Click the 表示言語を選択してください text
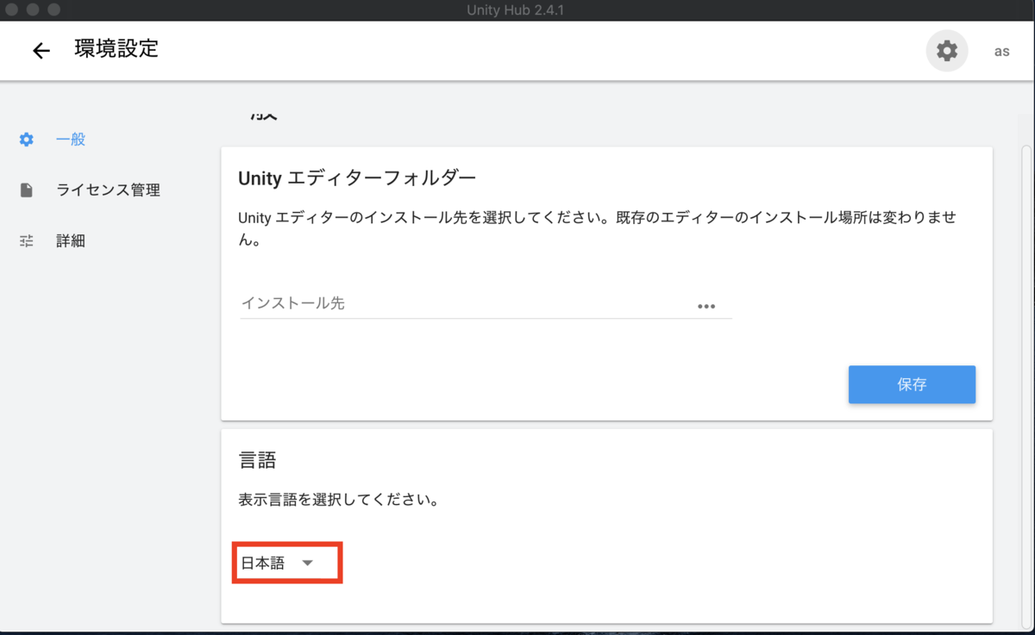This screenshot has height=635, width=1035. [339, 500]
